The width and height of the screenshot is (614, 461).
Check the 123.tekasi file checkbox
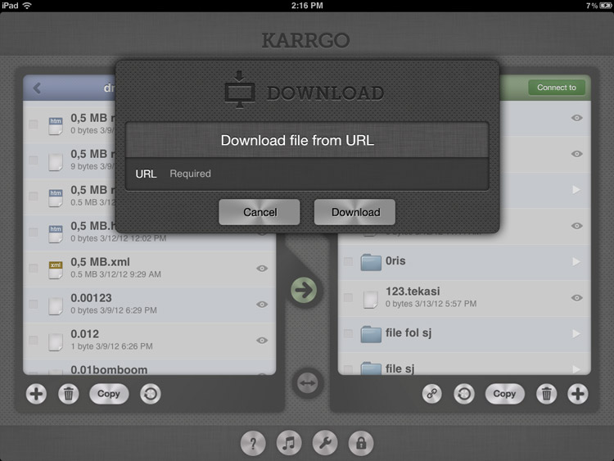[x=348, y=297]
